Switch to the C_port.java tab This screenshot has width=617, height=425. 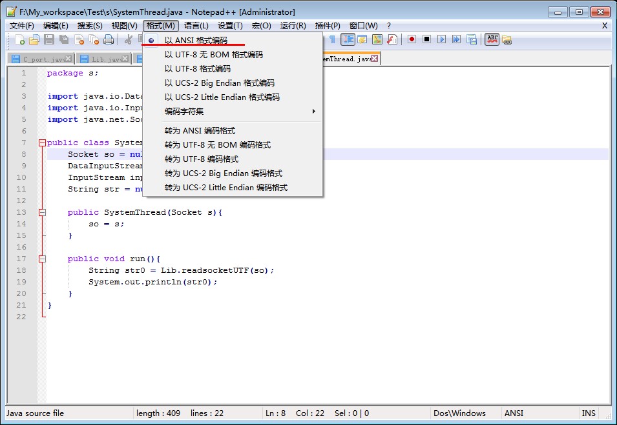[39, 59]
